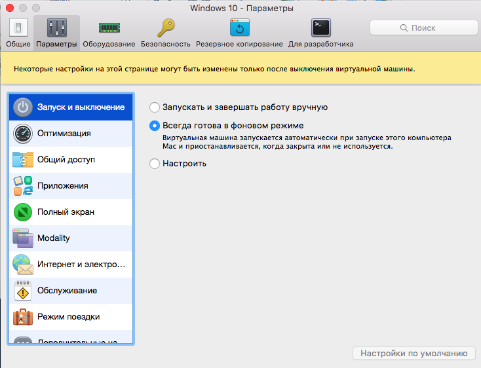
Task: Select Общий доступ in the sidebar
Action: (x=71, y=160)
